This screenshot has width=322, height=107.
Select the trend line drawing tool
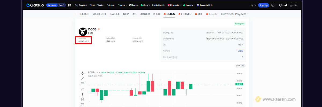coord(82,78)
